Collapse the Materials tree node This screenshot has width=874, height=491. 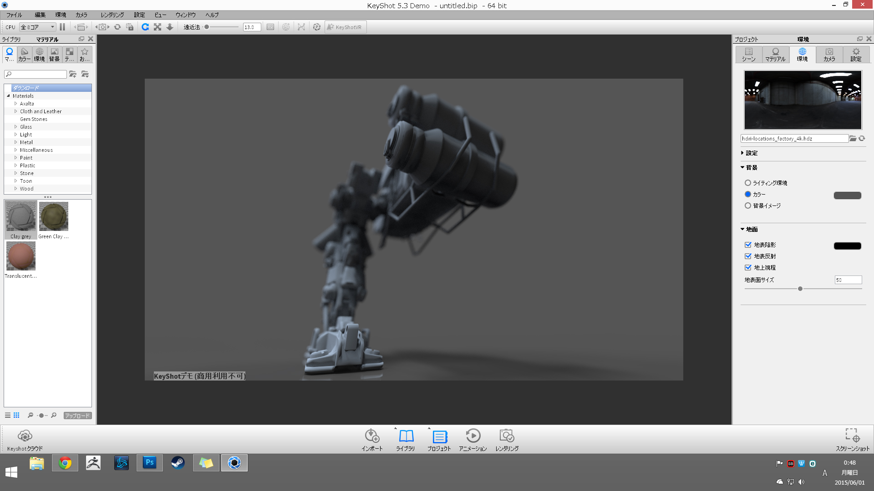(x=8, y=96)
